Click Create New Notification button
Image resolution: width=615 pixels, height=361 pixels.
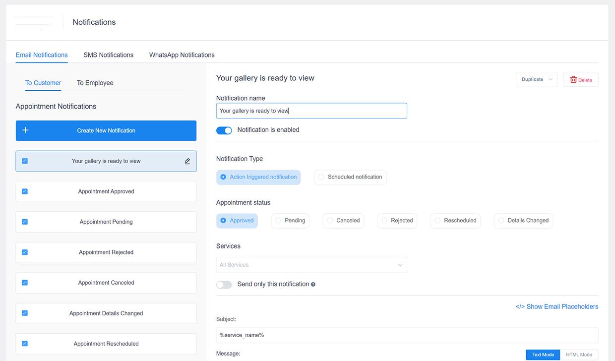point(106,130)
